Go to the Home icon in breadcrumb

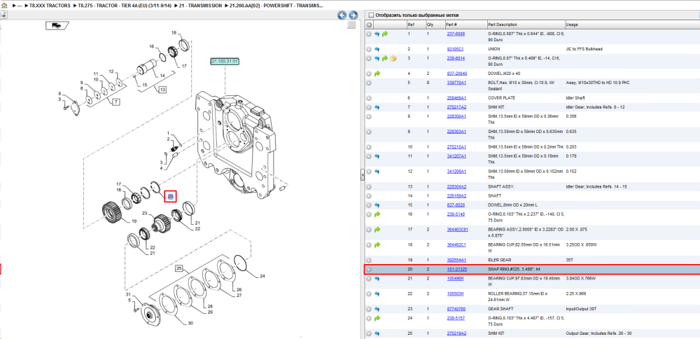tap(4, 6)
